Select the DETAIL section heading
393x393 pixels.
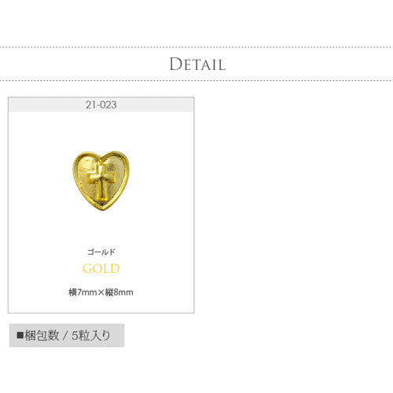197,64
